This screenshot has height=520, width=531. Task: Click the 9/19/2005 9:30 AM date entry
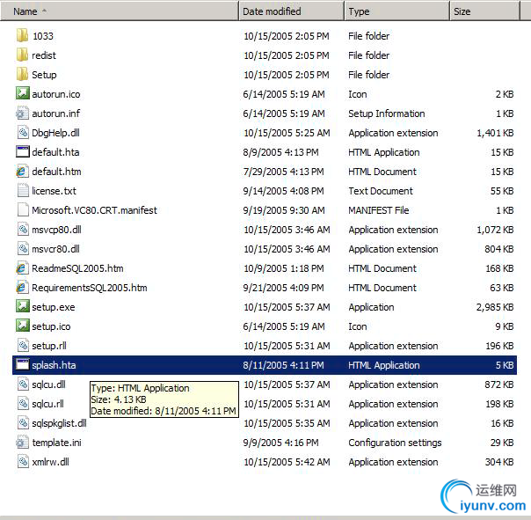pos(284,210)
